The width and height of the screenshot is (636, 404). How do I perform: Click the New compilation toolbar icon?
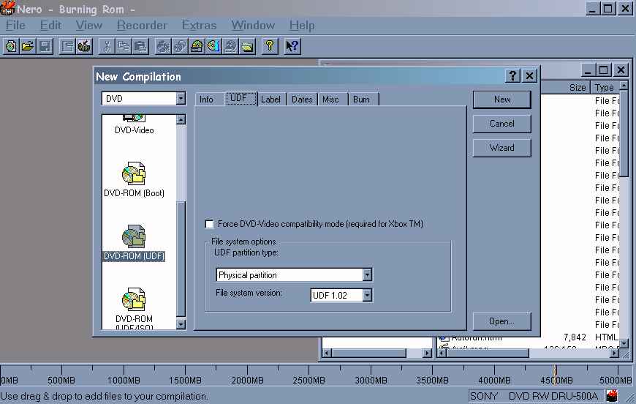click(11, 46)
